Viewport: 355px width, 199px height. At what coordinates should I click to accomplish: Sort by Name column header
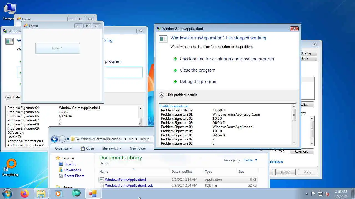(x=134, y=172)
